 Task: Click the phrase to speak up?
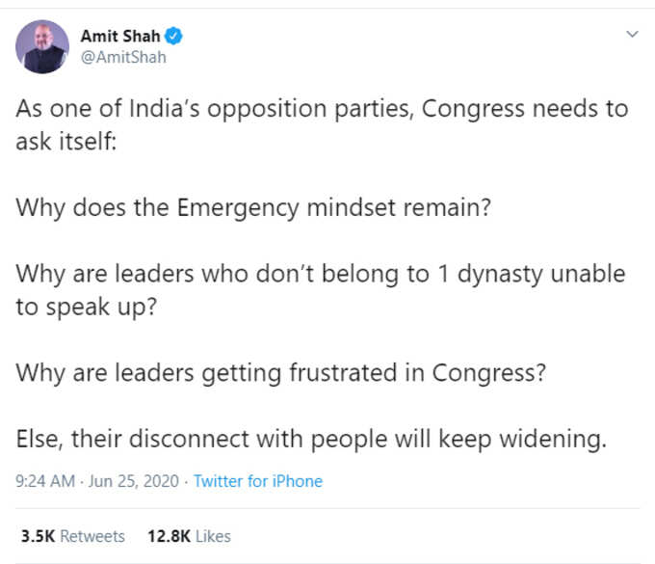(87, 309)
